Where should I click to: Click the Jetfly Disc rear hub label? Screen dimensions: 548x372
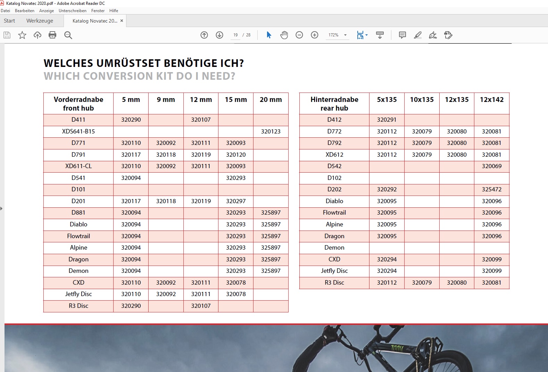coord(334,271)
